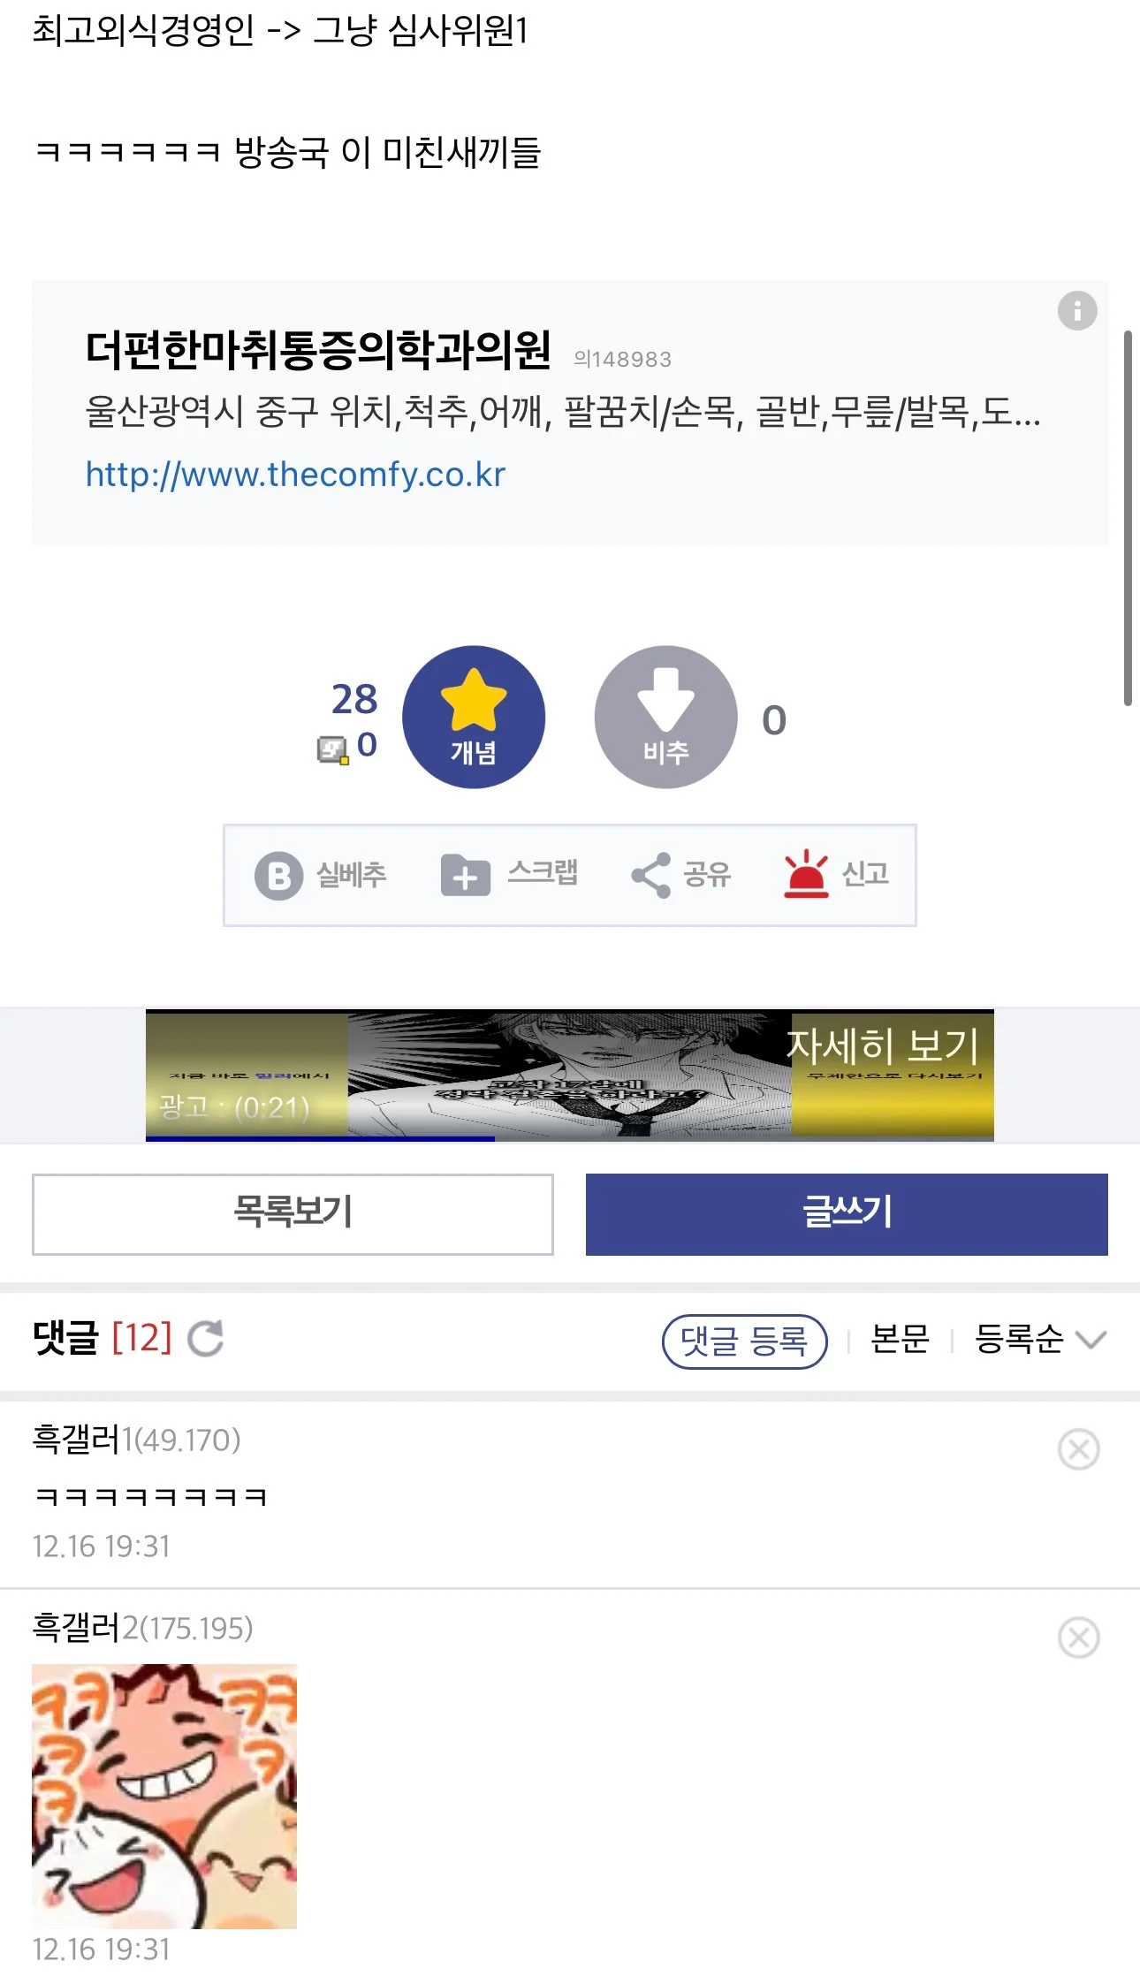Image resolution: width=1140 pixels, height=1976 pixels.
Task: Tap the 실베추 B icon
Action: [x=279, y=876]
